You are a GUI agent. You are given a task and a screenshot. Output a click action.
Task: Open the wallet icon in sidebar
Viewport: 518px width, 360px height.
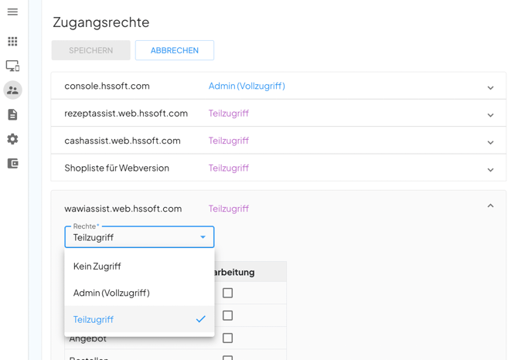coord(12,164)
